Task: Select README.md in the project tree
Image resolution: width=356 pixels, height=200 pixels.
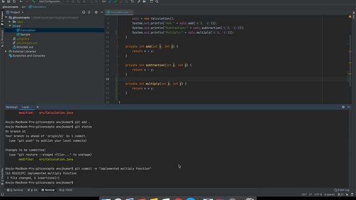Action: [x=23, y=47]
